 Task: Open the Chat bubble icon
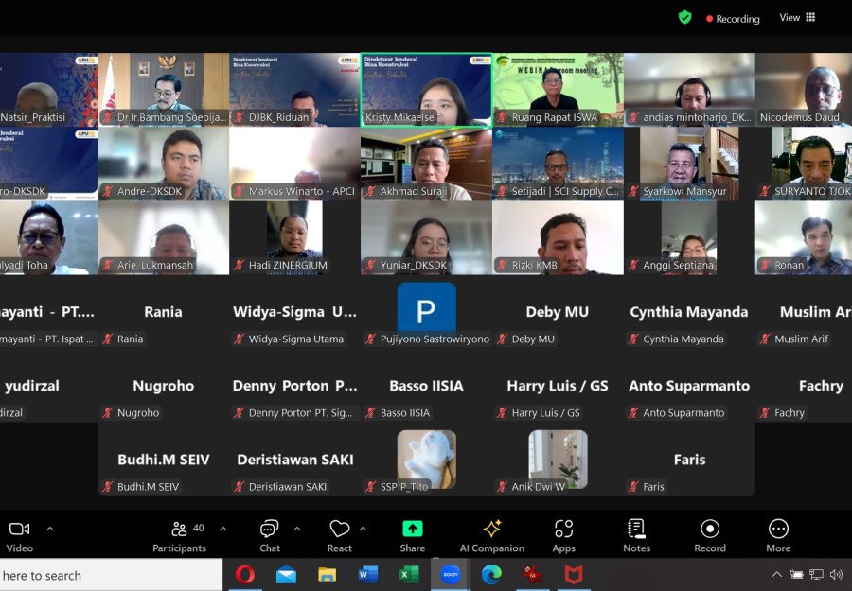coord(270,529)
